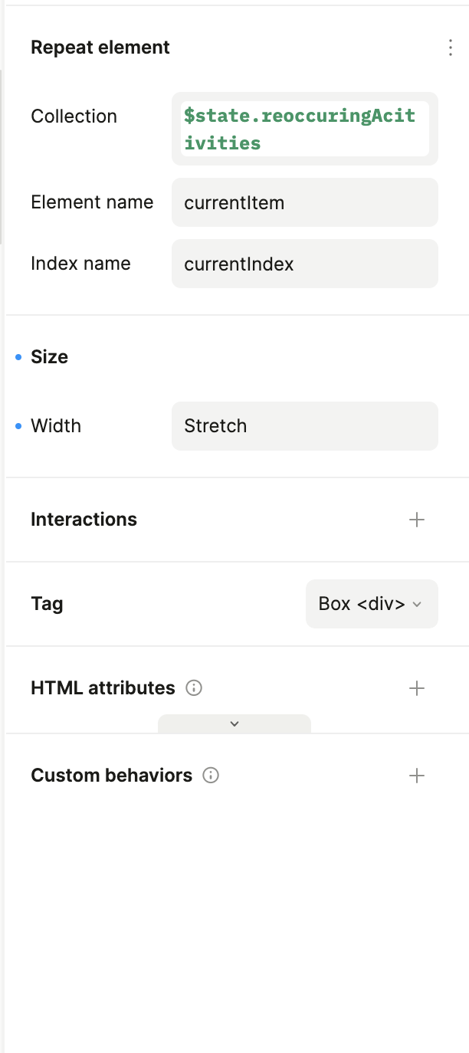The image size is (469, 1053).
Task: Click the HTML attributes info icon
Action: click(194, 688)
